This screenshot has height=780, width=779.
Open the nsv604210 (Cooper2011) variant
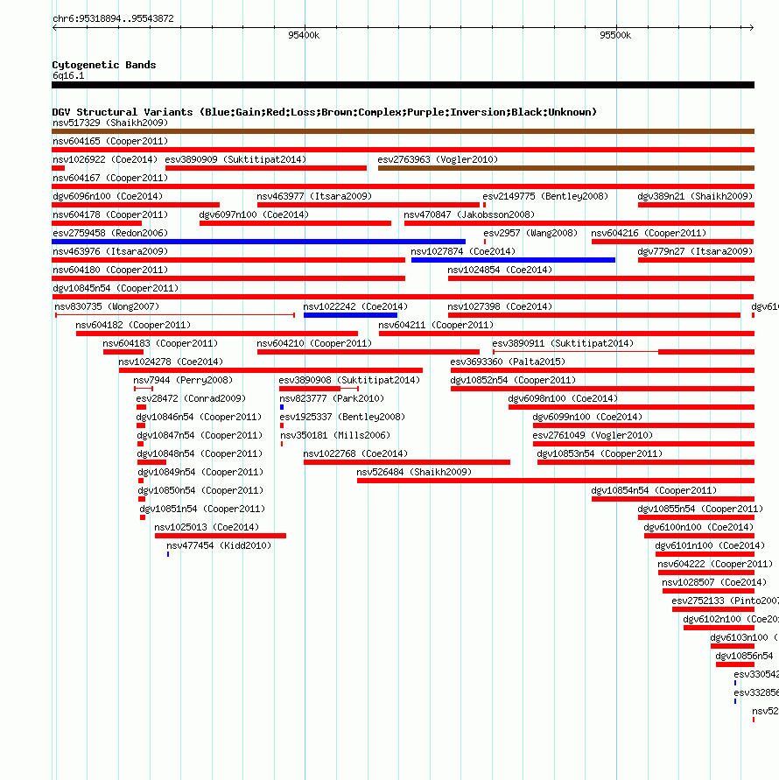point(314,344)
